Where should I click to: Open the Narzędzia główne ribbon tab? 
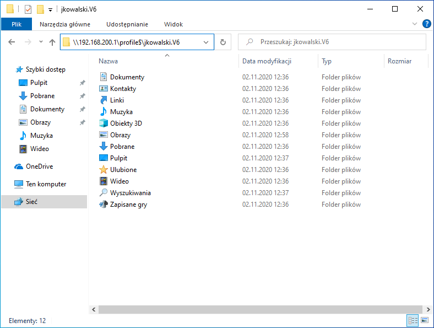(65, 24)
